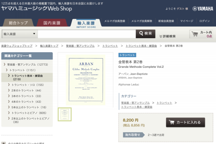Image resolution: width=216 pixels, height=144 pixels.
Task: Open トランペット教本・練習曲 in カテゴリー section
Action: [137, 107]
